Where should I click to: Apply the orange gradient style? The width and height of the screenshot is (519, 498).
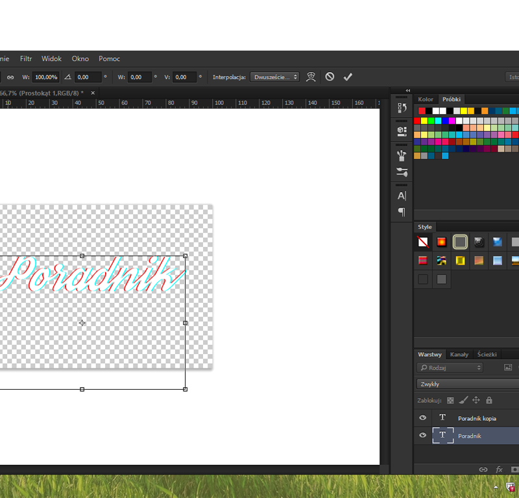[479, 261]
